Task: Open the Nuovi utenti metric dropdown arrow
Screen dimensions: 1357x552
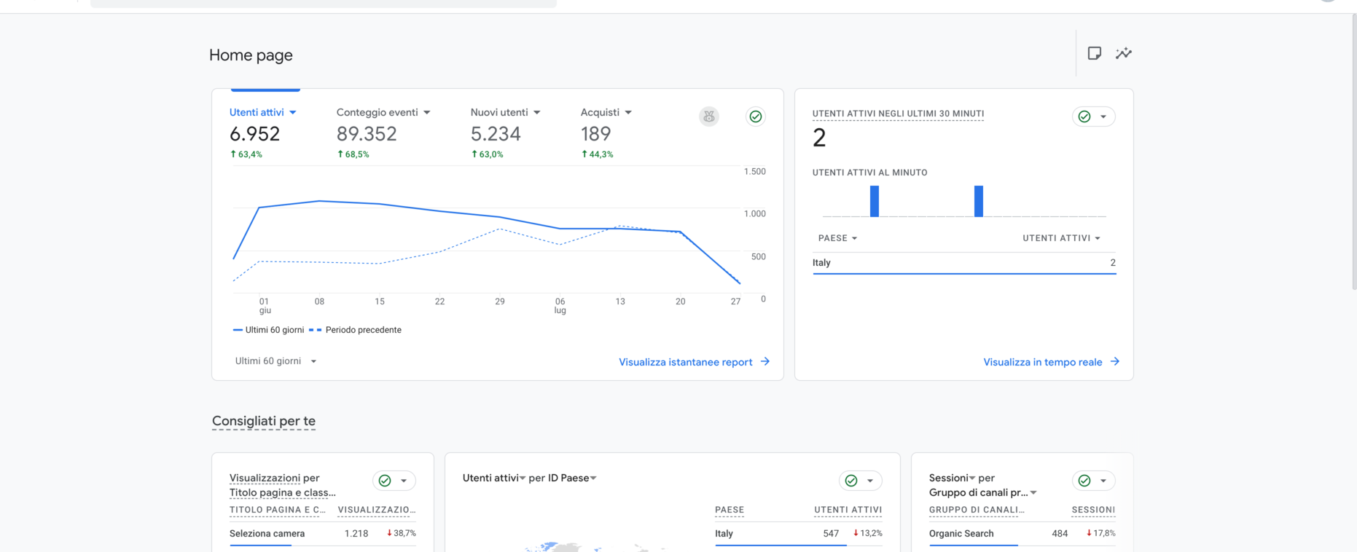Action: tap(537, 113)
